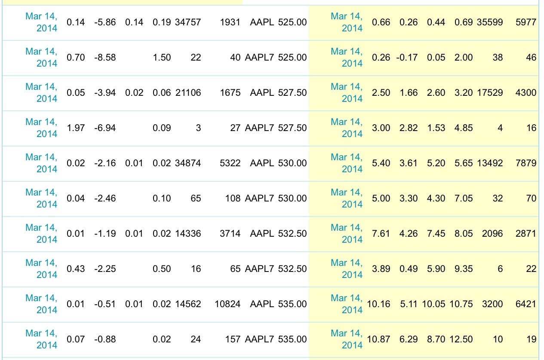Screen dimensions: 544x360
Task: Select the 527.50 strike in the AAPL row
Action: [292, 93]
